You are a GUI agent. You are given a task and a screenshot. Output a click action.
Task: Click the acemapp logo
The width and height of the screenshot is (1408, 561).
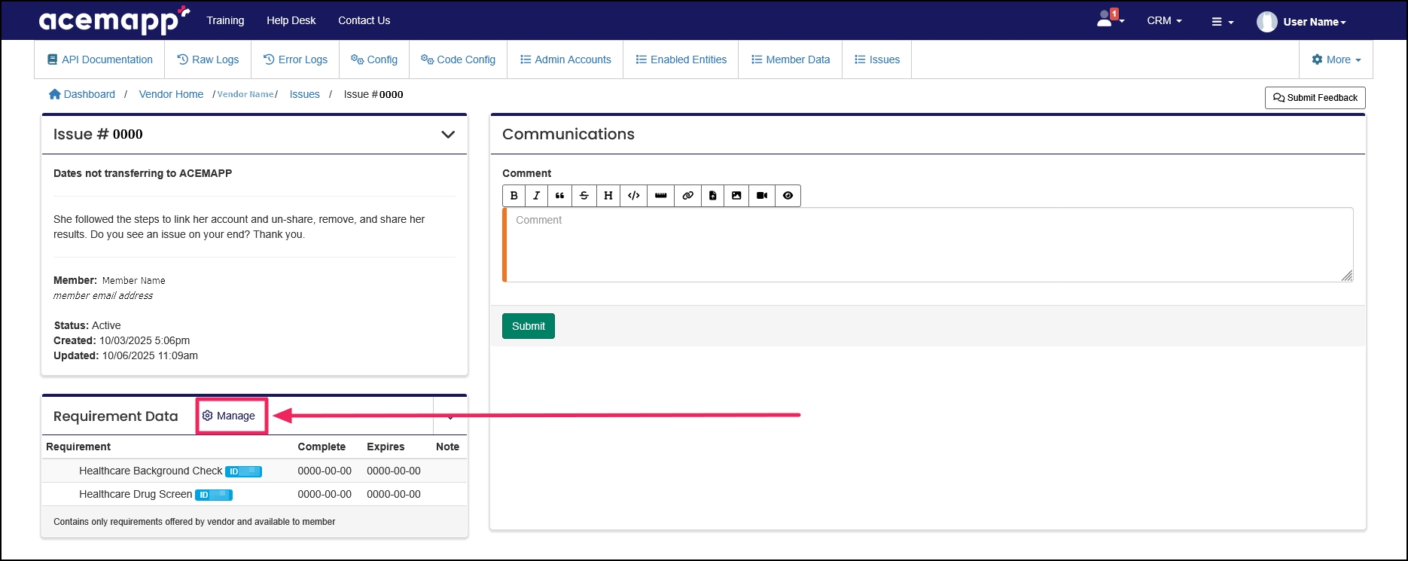pos(114,20)
